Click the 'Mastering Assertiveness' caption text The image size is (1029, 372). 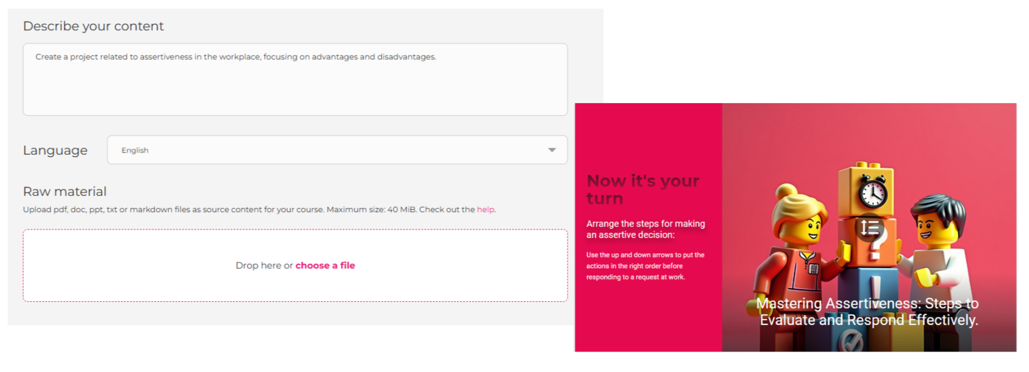(867, 312)
